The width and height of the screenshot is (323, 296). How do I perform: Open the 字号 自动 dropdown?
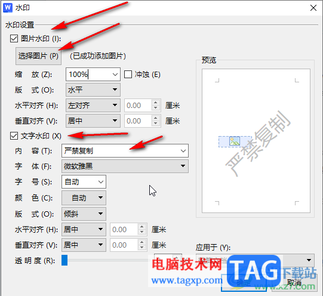coord(101,182)
